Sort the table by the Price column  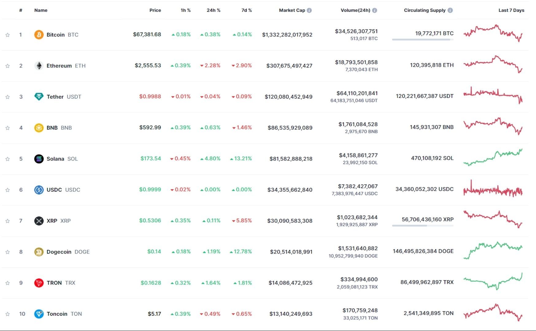click(155, 10)
